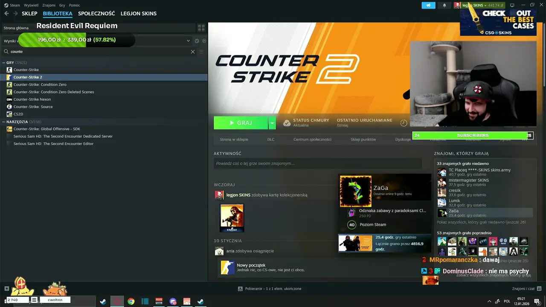The width and height of the screenshot is (546, 307).
Task: Switch to the SKLEP tab
Action: click(29, 14)
